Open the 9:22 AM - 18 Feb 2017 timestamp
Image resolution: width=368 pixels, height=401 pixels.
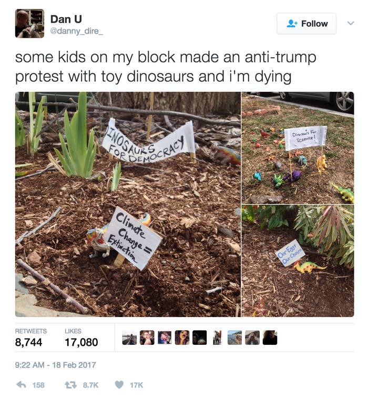(55, 365)
